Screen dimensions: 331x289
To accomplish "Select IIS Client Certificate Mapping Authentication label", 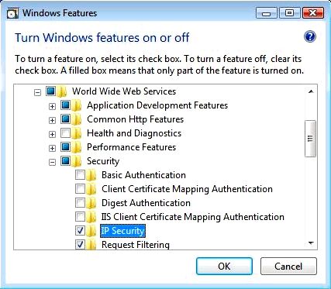I will click(x=193, y=217).
